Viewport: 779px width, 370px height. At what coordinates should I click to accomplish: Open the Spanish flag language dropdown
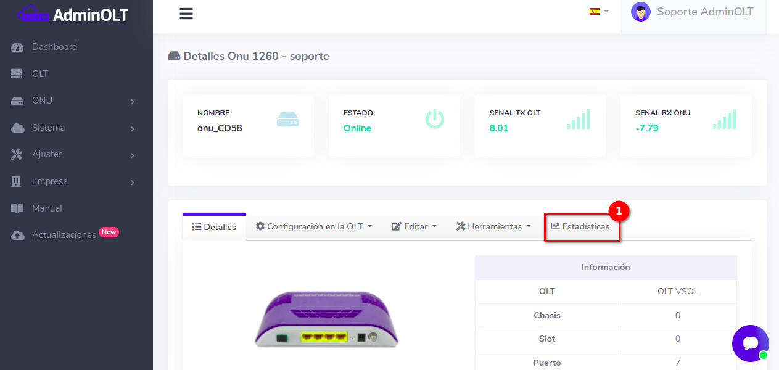pos(598,12)
